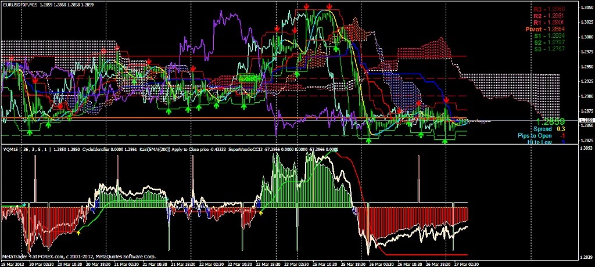595x267 pixels.
Task: Click the cyan arrow in the indicator subwindow
Action: coord(24,205)
